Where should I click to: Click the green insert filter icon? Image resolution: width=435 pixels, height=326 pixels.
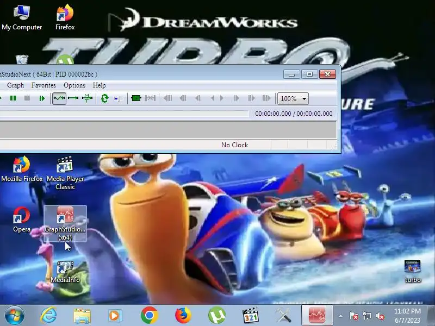tap(136, 98)
